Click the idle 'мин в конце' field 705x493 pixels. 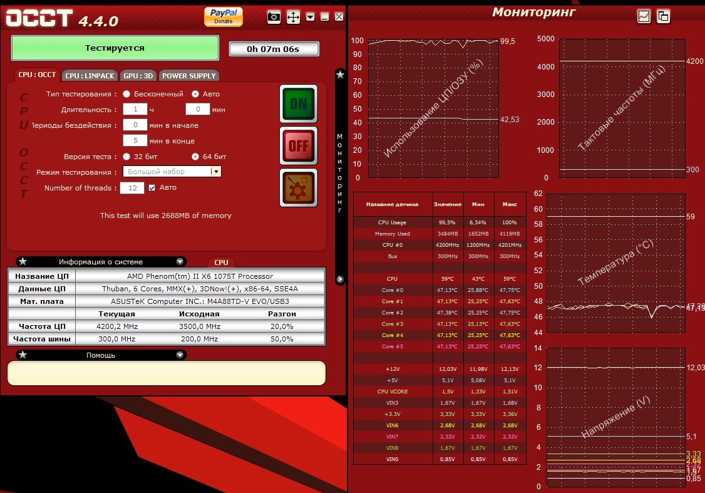tap(135, 141)
